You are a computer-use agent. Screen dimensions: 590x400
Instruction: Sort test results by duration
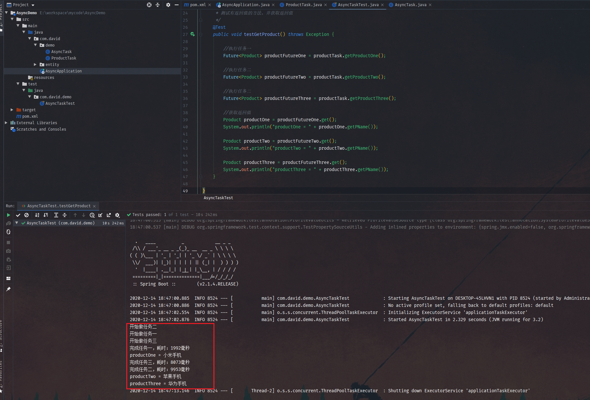click(46, 215)
